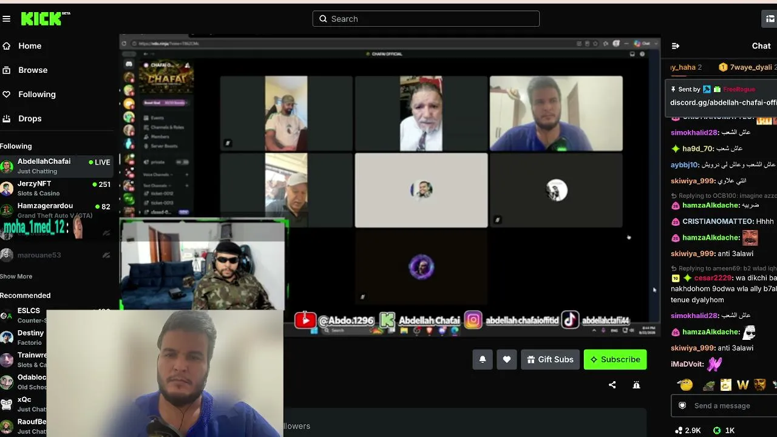Screen dimensions: 777x437
Task: Open the shield icon in chat input
Action: tap(682, 406)
